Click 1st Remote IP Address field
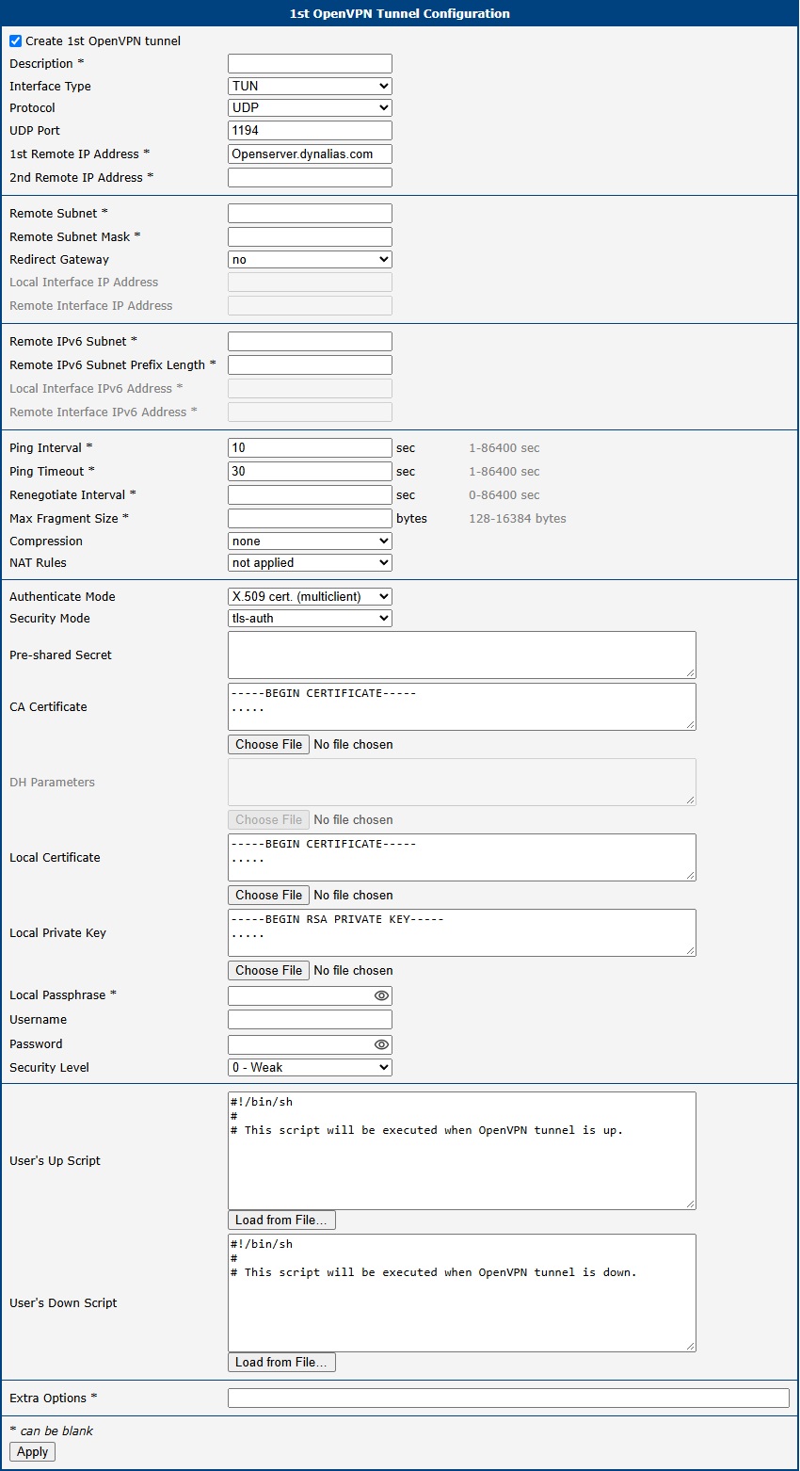800x1471 pixels. click(310, 154)
